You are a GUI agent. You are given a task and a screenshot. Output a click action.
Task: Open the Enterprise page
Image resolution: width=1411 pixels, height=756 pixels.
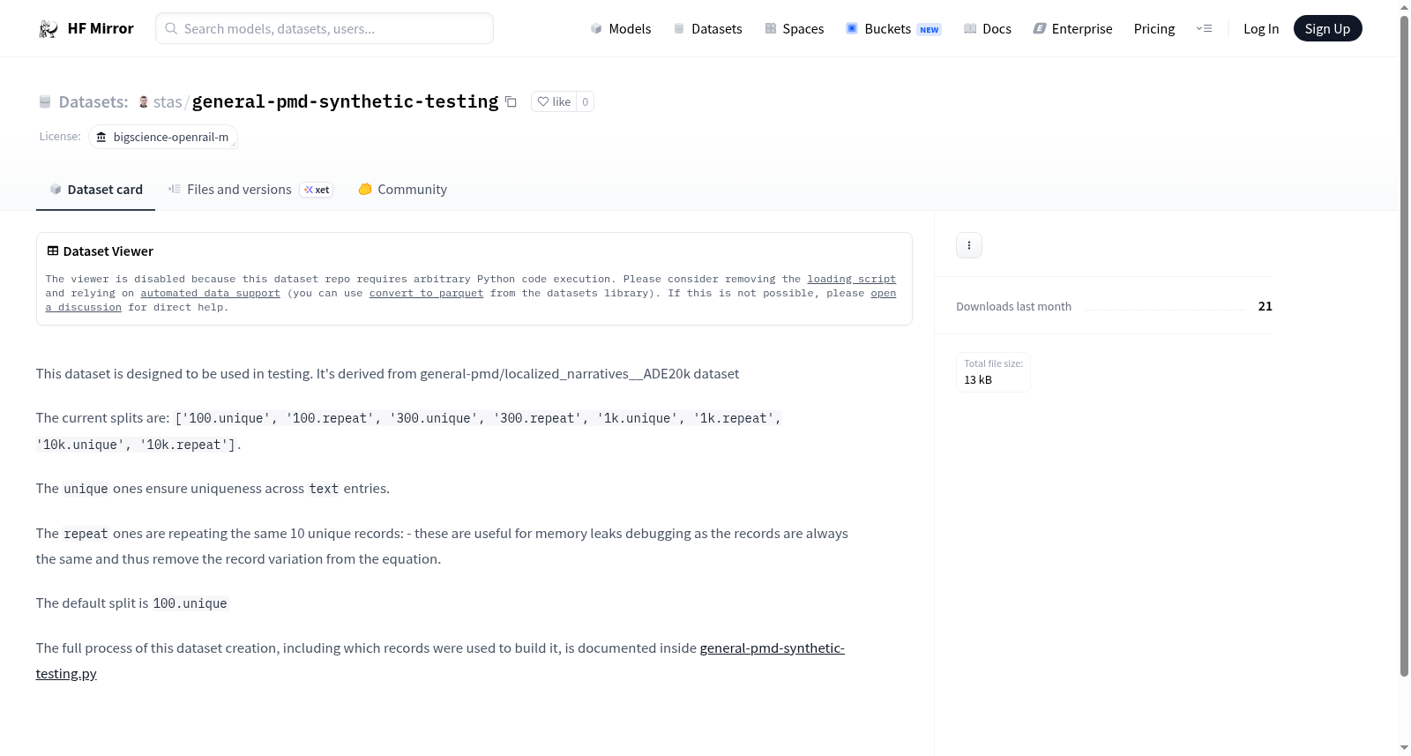(x=1073, y=29)
